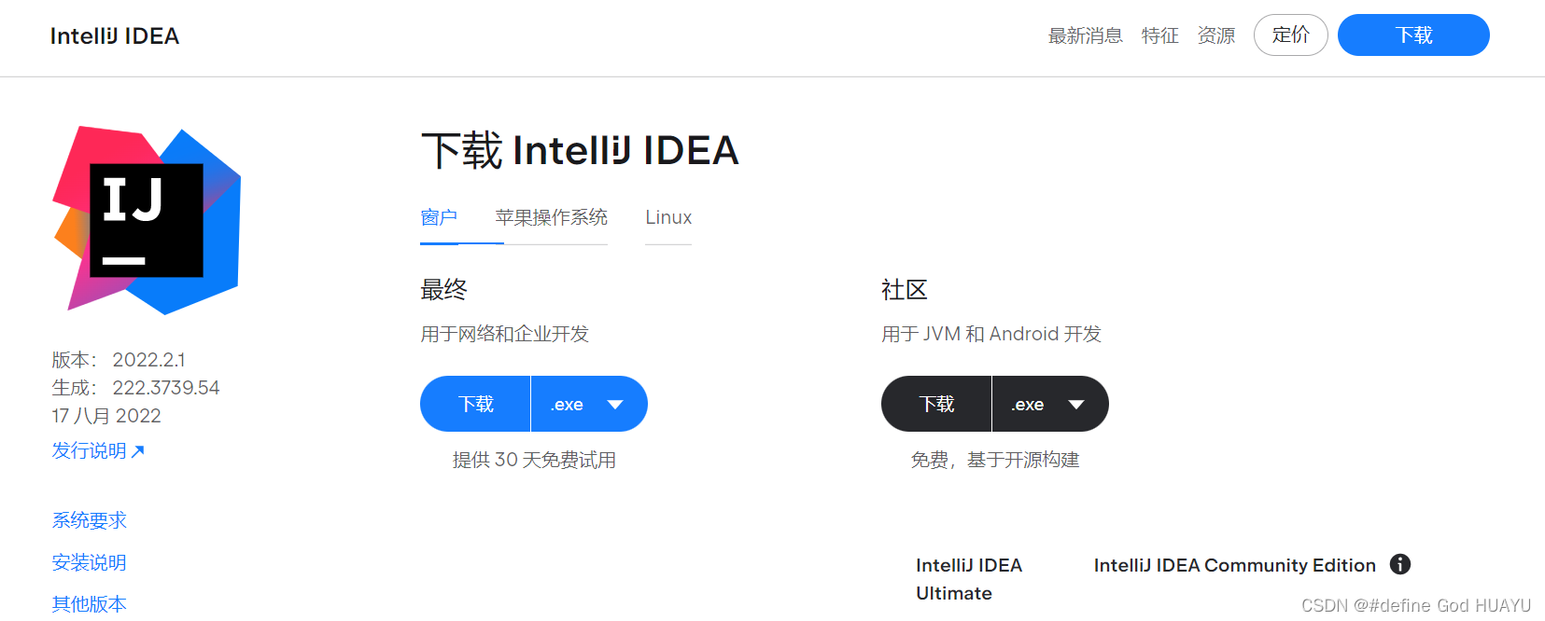
Task: Switch to the Linux tab
Action: [667, 216]
